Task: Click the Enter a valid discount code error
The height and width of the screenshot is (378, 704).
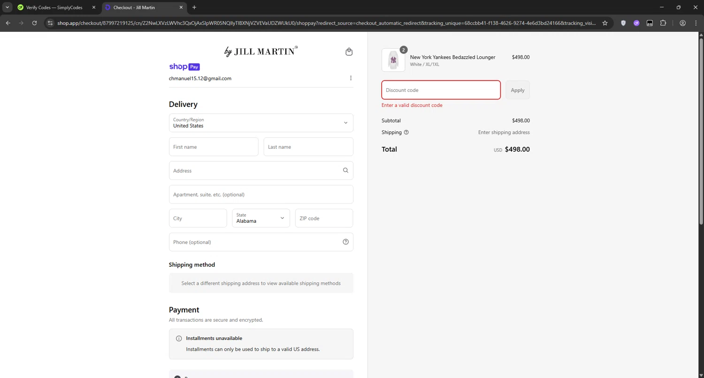Action: pyautogui.click(x=412, y=105)
